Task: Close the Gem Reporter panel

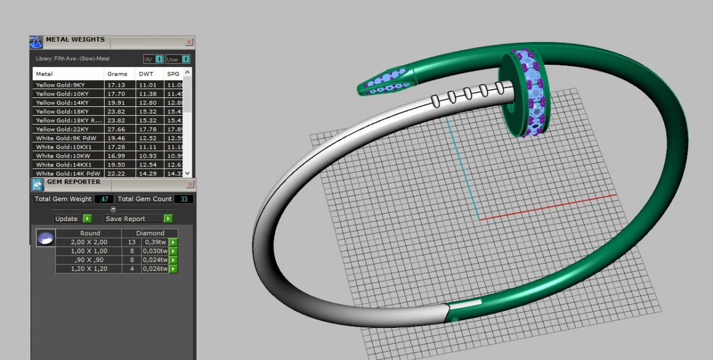Action: pos(189,185)
